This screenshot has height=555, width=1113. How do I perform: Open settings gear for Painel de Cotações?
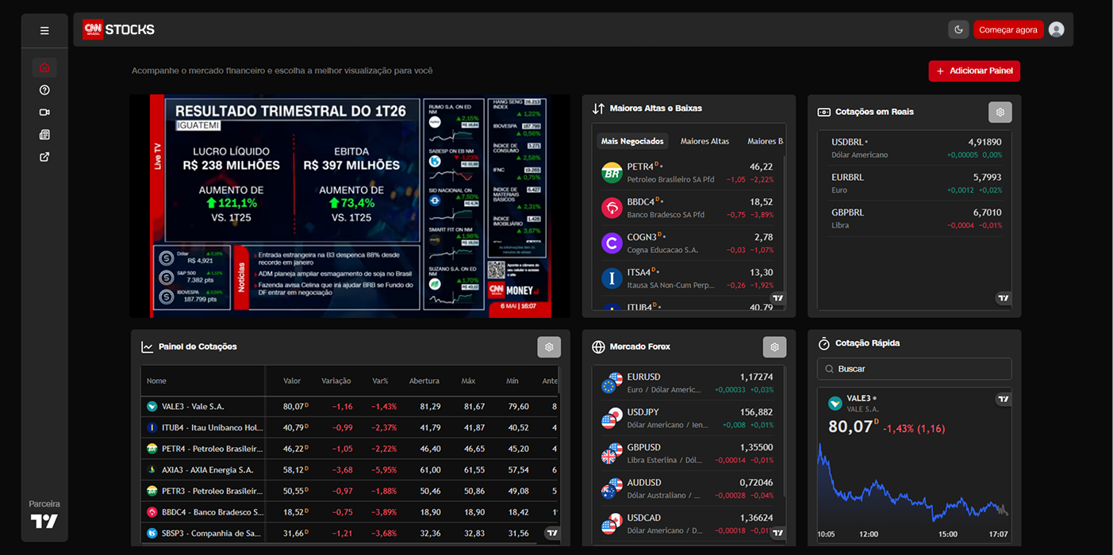click(549, 346)
